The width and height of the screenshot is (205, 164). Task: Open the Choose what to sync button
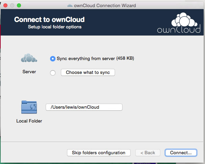pyautogui.click(x=88, y=72)
